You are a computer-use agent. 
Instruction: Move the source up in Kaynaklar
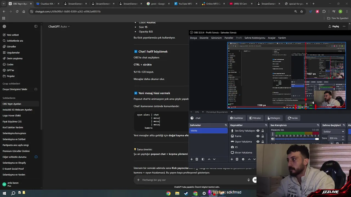pos(249,159)
